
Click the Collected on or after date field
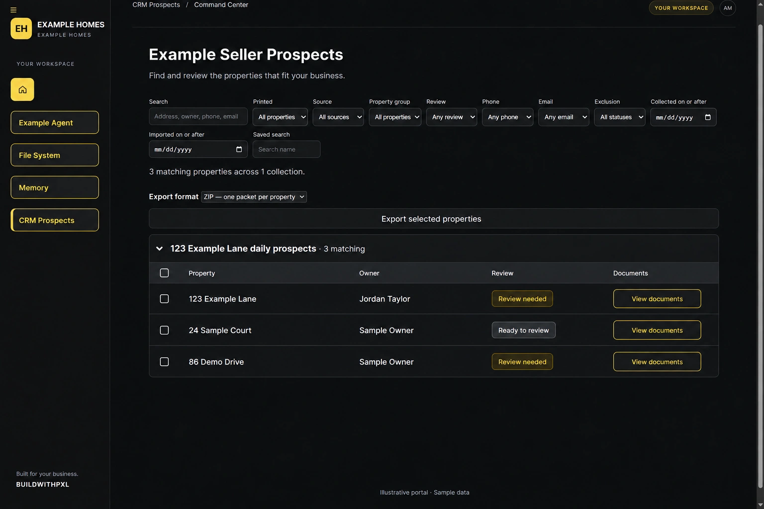[683, 117]
